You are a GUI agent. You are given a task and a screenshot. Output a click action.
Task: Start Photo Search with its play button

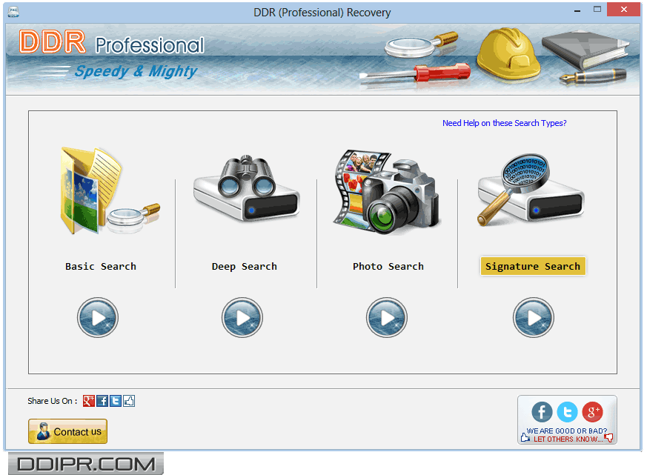387,318
